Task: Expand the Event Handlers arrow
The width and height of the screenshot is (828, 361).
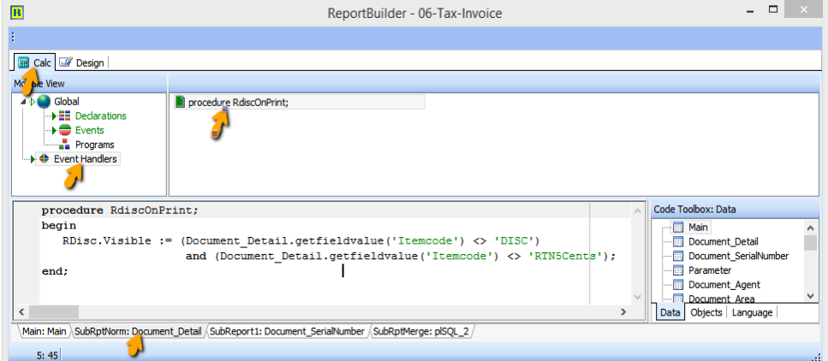Action: click(33, 159)
